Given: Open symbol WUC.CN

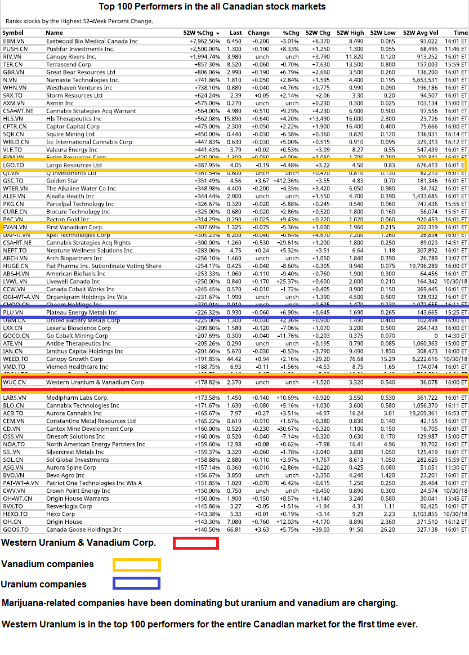Looking at the screenshot, I should click(14, 382).
